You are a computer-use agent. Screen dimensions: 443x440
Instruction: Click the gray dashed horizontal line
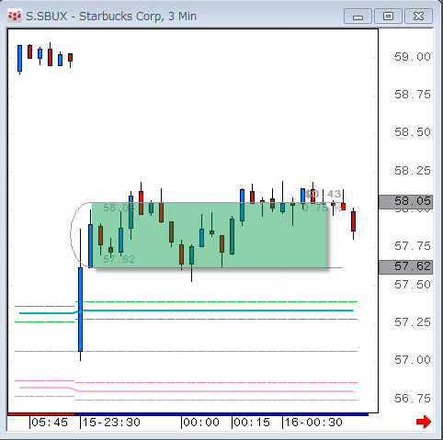(x=186, y=351)
